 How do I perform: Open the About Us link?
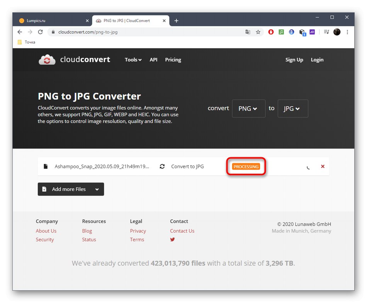click(x=46, y=231)
